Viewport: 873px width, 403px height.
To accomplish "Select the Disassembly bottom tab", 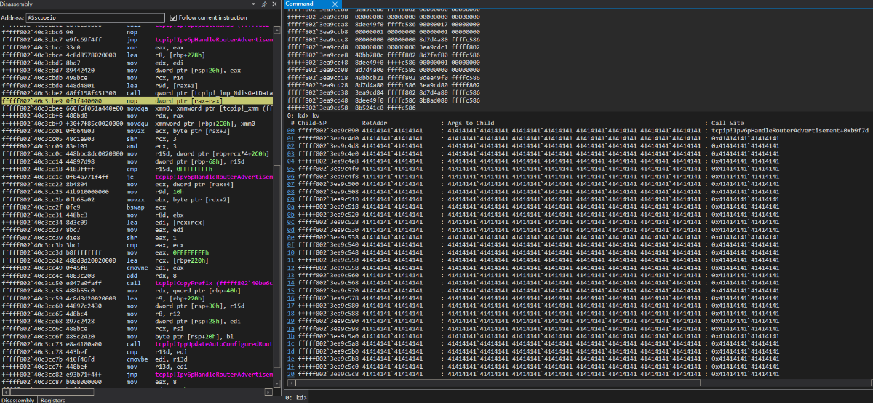I will [x=16, y=399].
